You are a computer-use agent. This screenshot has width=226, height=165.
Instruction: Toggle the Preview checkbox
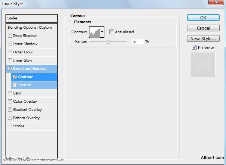(x=194, y=47)
